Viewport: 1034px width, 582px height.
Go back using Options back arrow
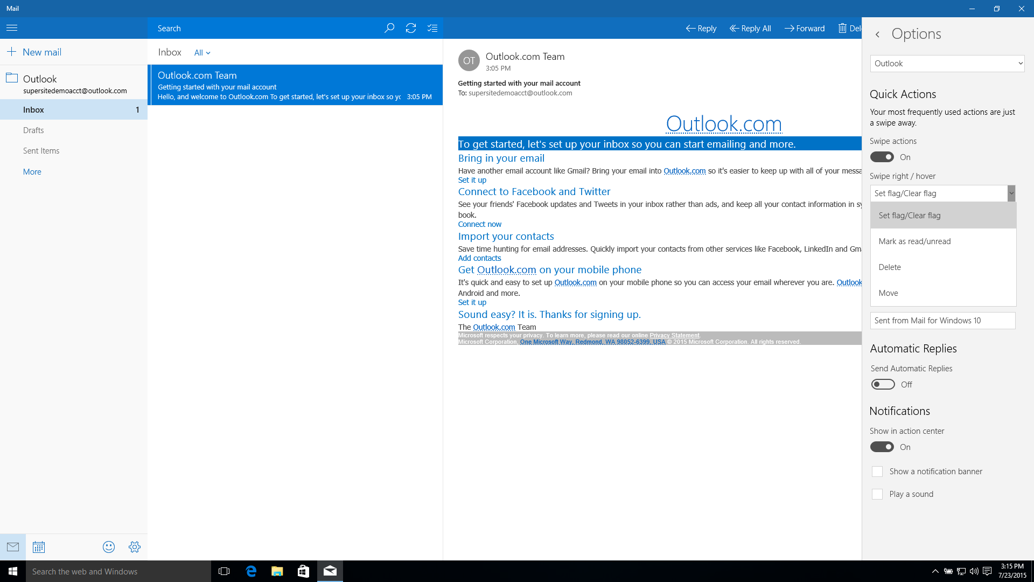(x=878, y=34)
